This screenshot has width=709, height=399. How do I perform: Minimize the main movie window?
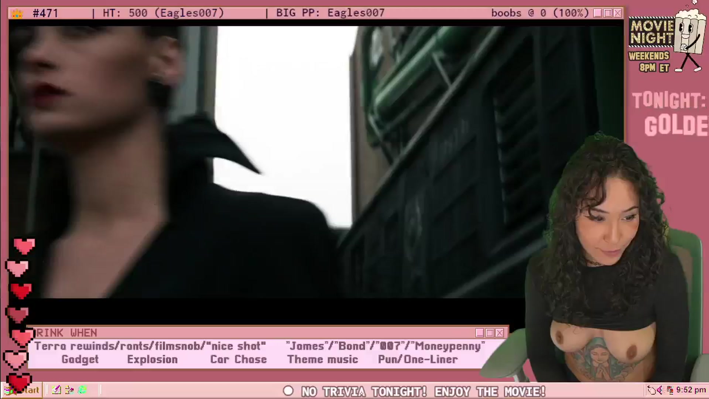598,13
